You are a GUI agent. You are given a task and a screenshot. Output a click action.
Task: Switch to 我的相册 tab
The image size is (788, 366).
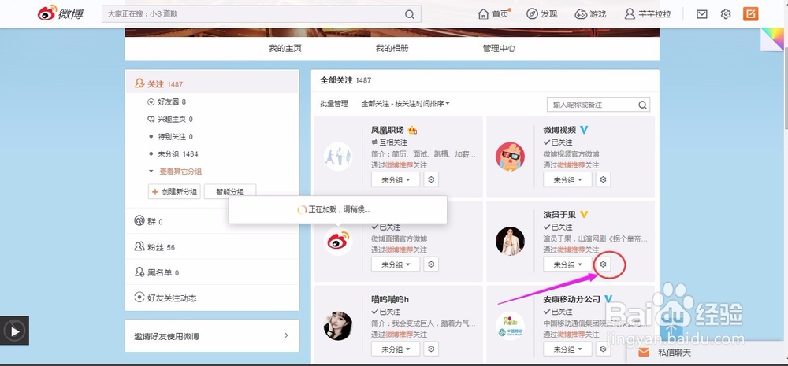click(392, 49)
